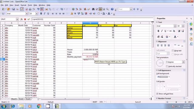Image resolution: width=194 pixels, height=109 pixels.
Task: Open the Insert menu
Action: coord(17,5)
